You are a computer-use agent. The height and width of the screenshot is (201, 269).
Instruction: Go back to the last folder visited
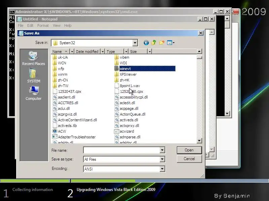pos(146,43)
